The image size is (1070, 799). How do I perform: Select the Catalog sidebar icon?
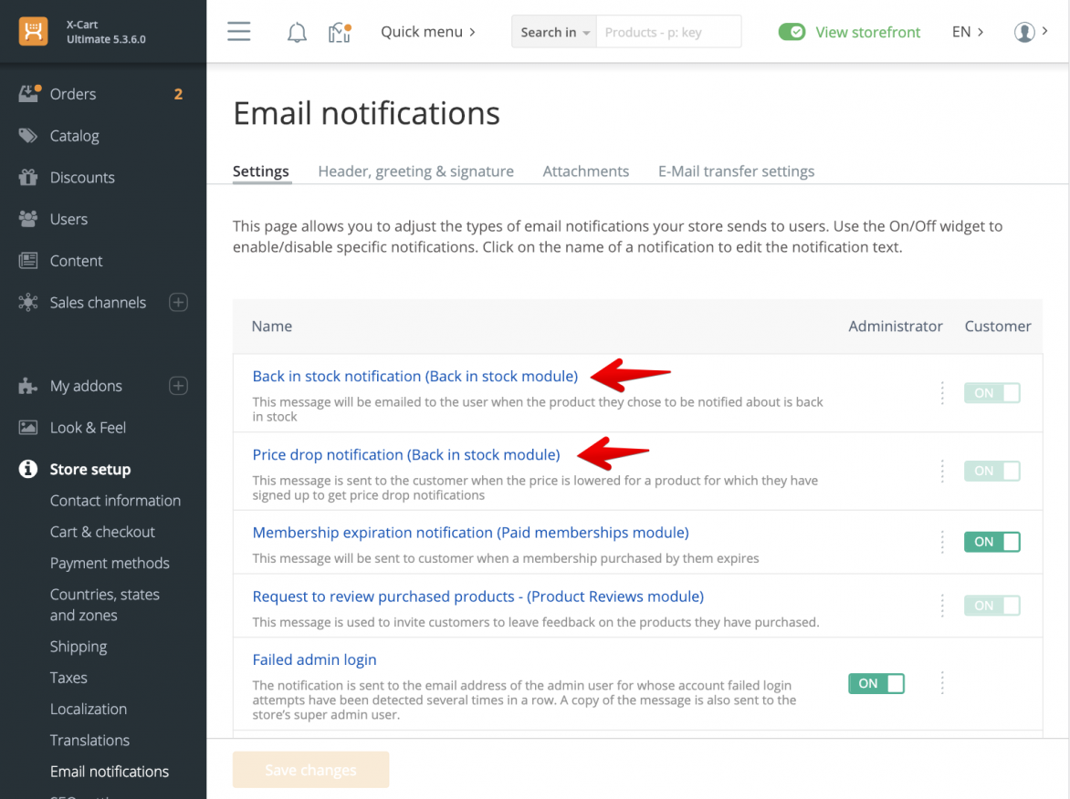(28, 135)
